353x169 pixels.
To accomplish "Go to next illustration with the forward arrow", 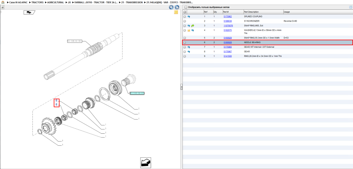I will click(177, 7).
